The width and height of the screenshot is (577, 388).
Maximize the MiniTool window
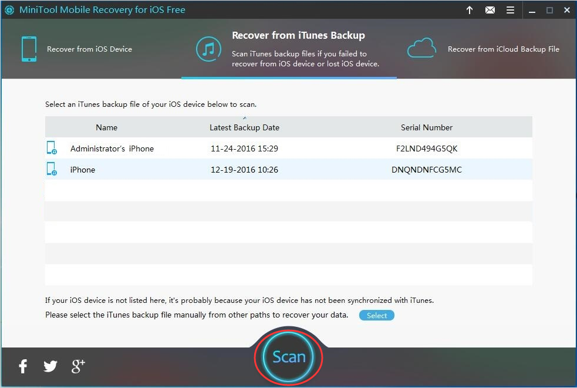point(549,11)
